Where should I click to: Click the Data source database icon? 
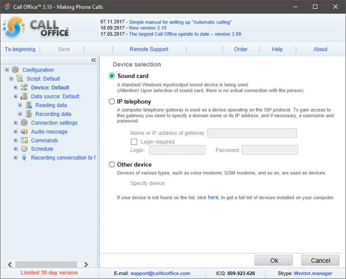click(x=24, y=96)
